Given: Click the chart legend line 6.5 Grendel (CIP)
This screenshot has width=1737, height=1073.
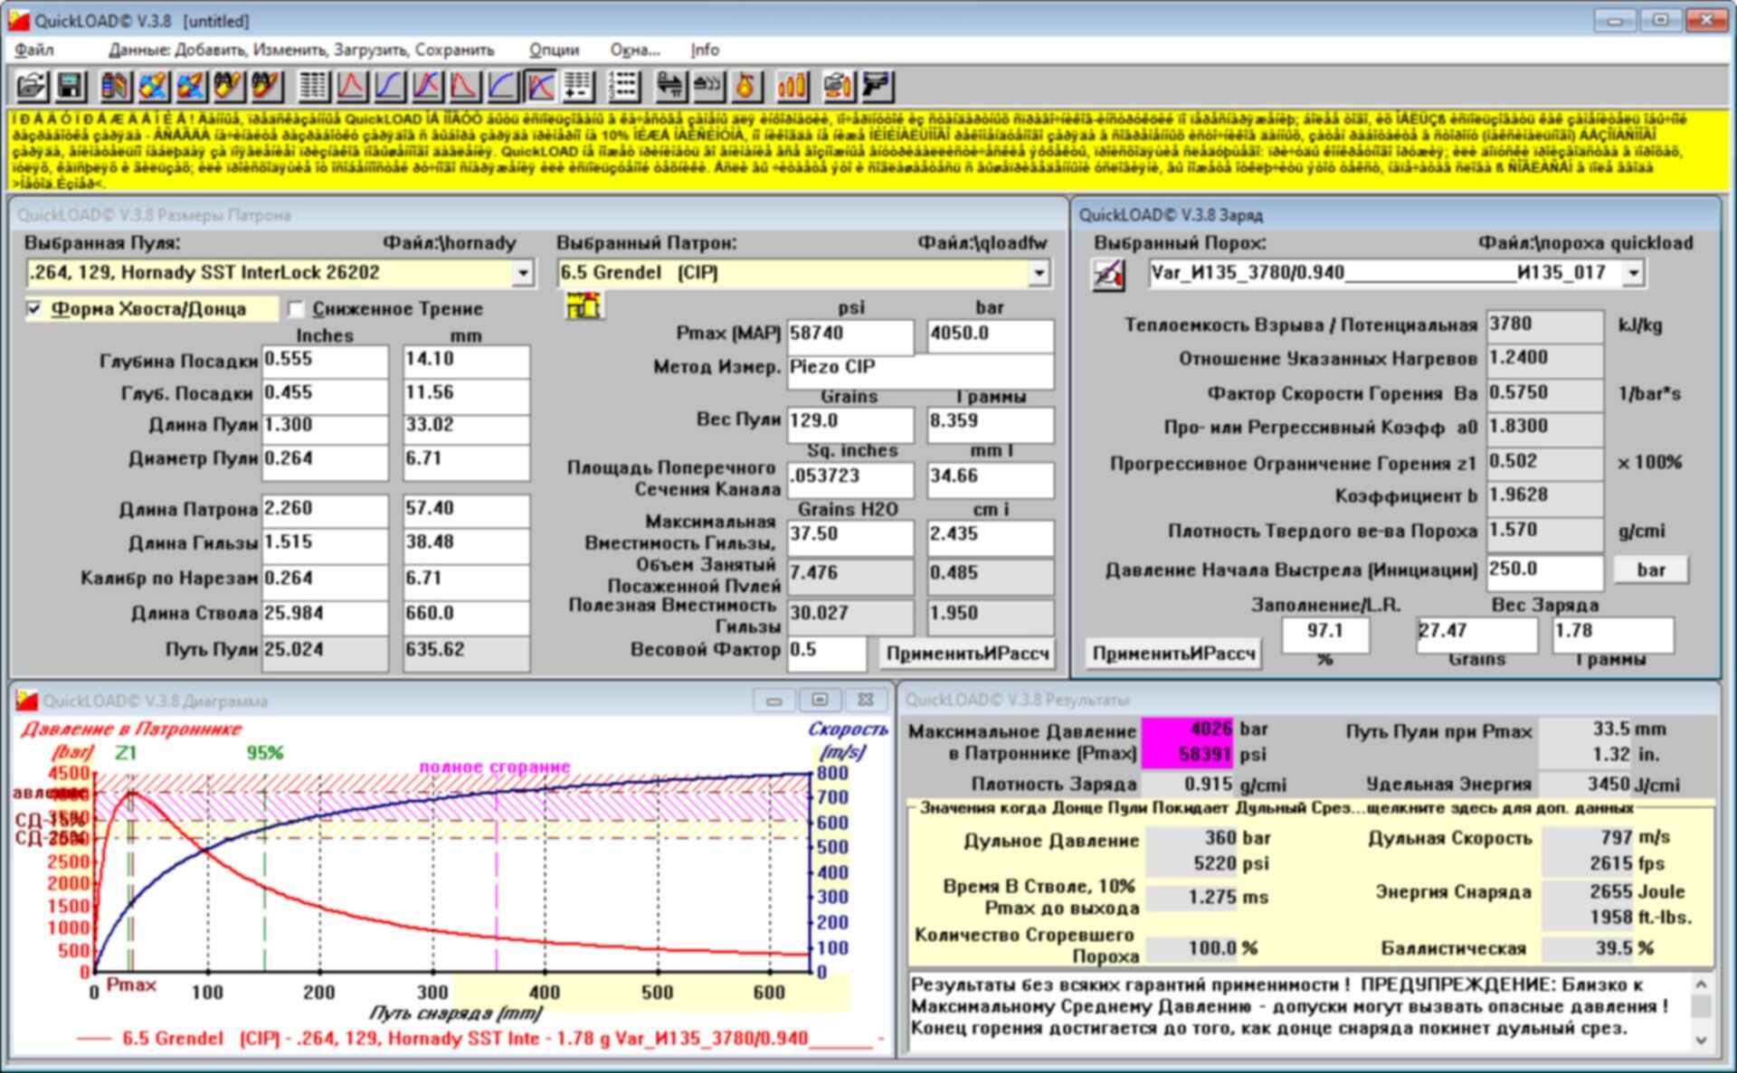Looking at the screenshot, I should pos(480,1039).
